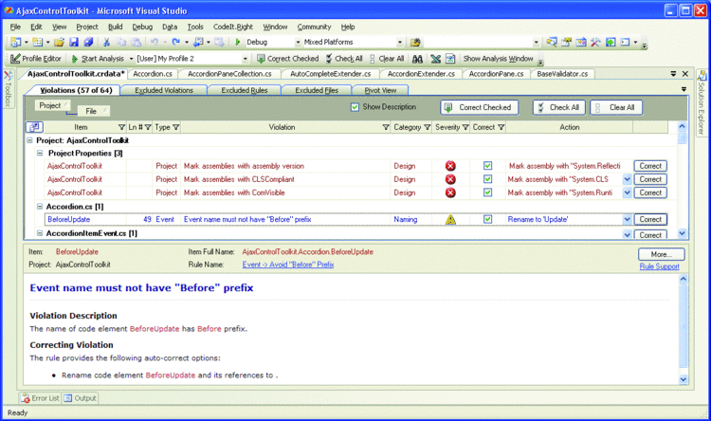Open the Mixed Platforms dropdown
Image resolution: width=711 pixels, height=421 pixels.
tap(399, 42)
